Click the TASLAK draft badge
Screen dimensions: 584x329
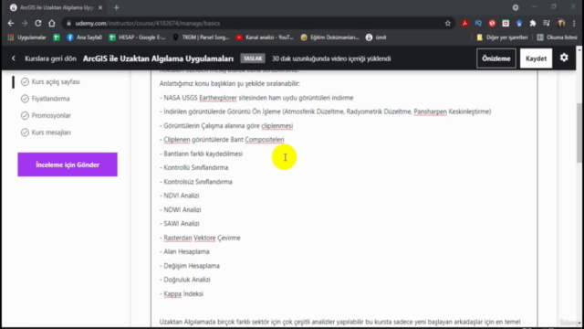tap(253, 58)
